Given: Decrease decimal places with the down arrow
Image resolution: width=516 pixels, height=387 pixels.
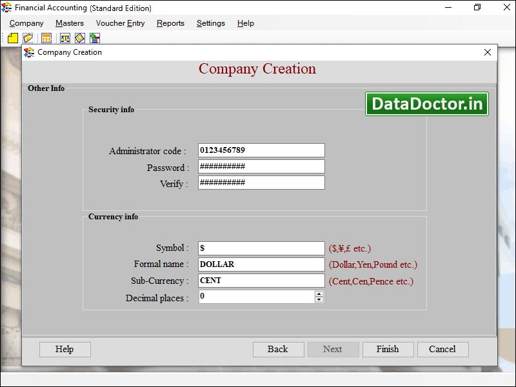Looking at the screenshot, I should click(319, 301).
